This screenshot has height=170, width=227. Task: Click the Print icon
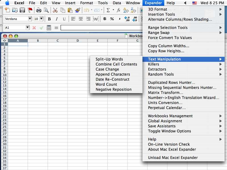(x=39, y=10)
